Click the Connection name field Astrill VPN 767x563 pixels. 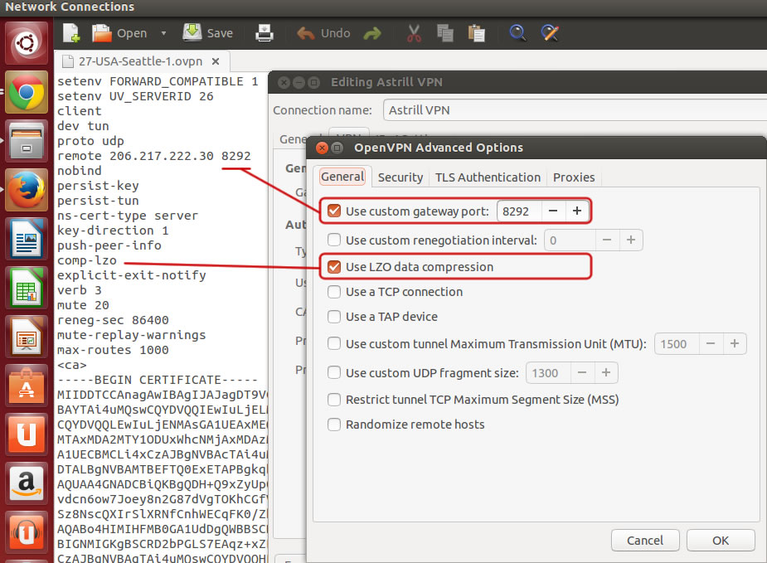click(575, 110)
